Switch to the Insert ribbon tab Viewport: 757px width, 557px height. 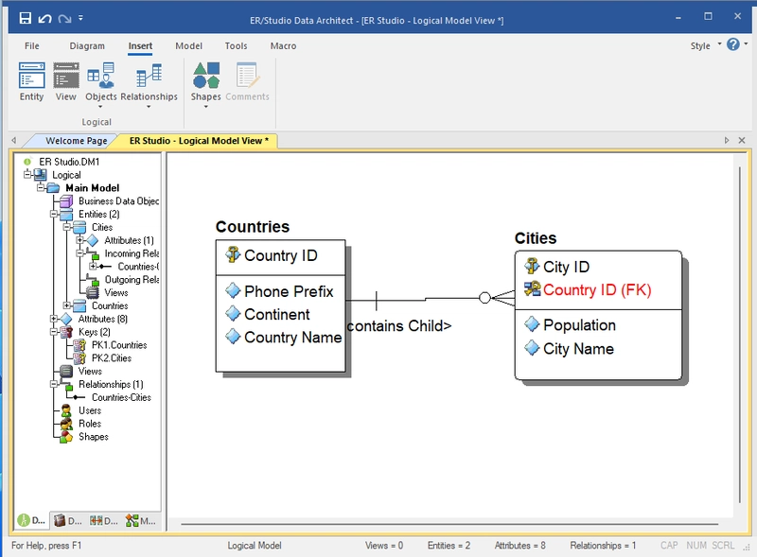(140, 45)
